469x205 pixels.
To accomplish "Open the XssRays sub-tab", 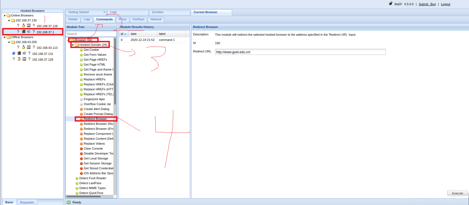I will [x=138, y=19].
